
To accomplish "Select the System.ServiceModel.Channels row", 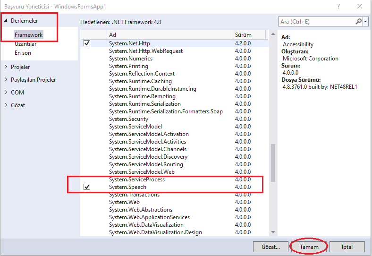I will coord(174,149).
